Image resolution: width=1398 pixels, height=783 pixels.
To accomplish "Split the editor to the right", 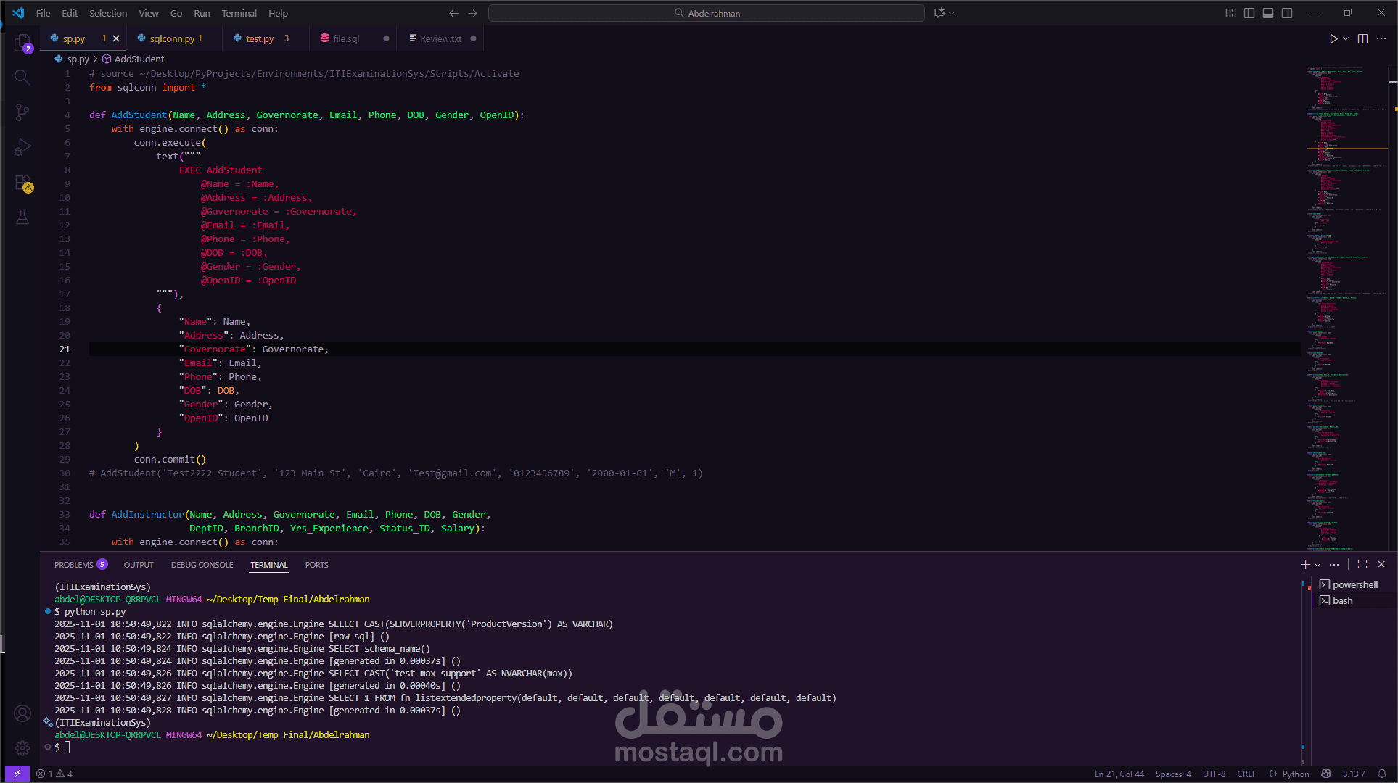I will [1362, 38].
